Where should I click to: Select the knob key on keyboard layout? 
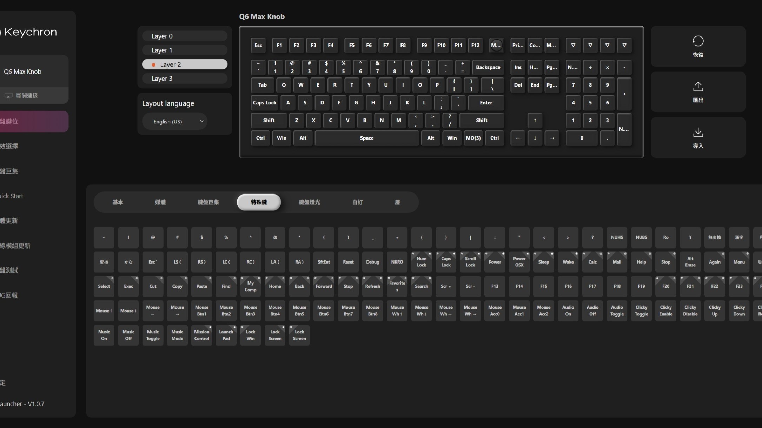coord(496,45)
